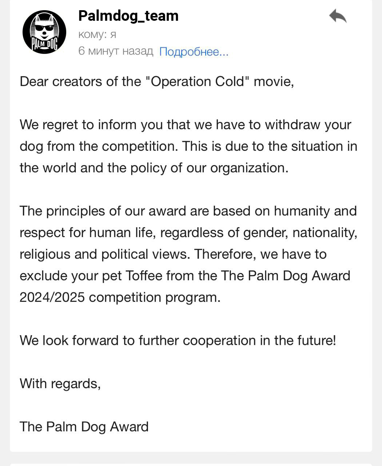Click the "Operation Cold" movie title text
Screen dimensions: 382x466
click(197, 81)
